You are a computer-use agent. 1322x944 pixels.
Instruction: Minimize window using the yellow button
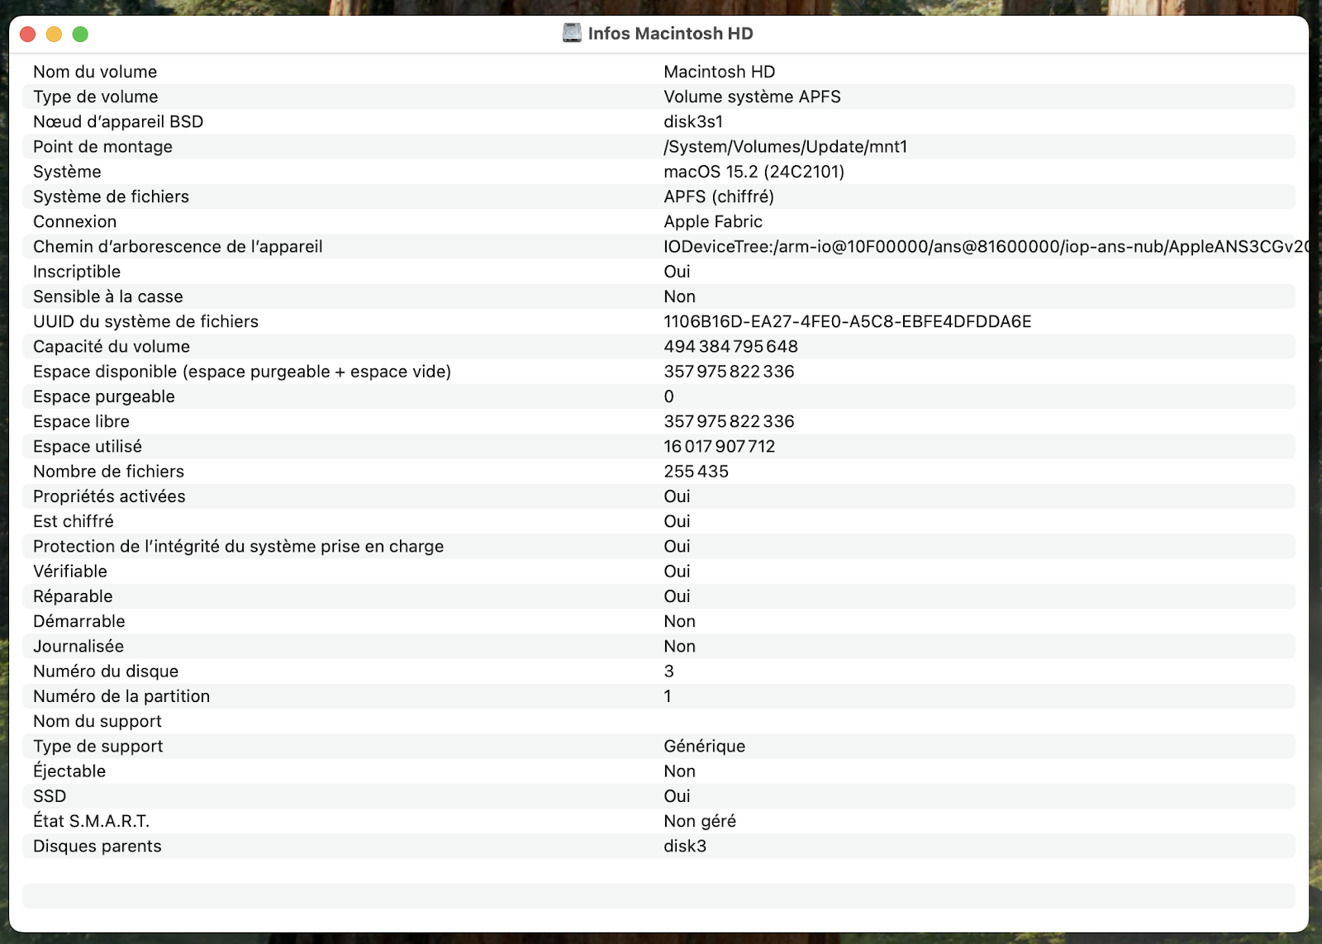pyautogui.click(x=54, y=34)
